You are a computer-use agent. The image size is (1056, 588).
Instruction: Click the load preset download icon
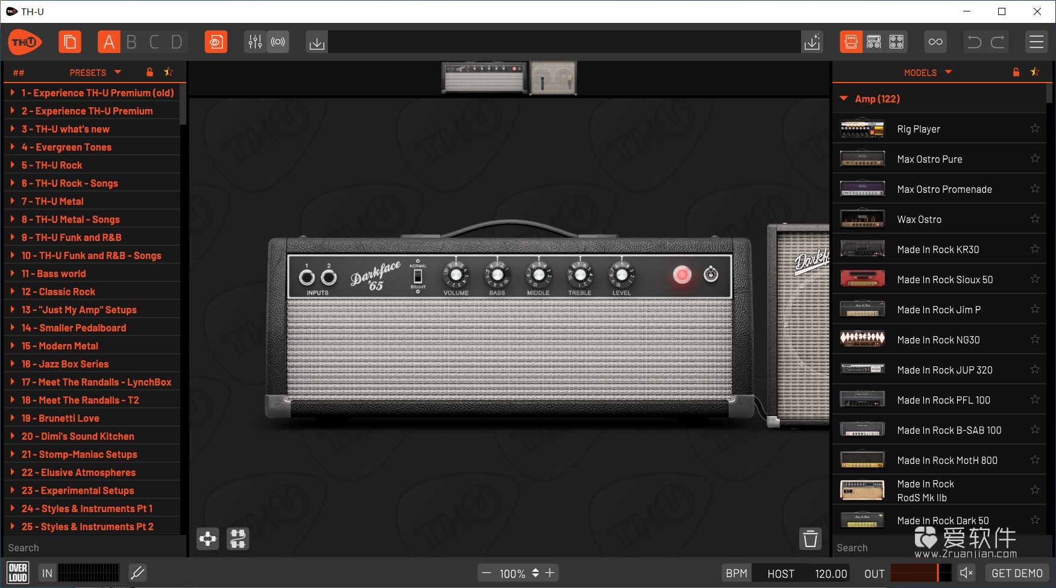click(316, 42)
